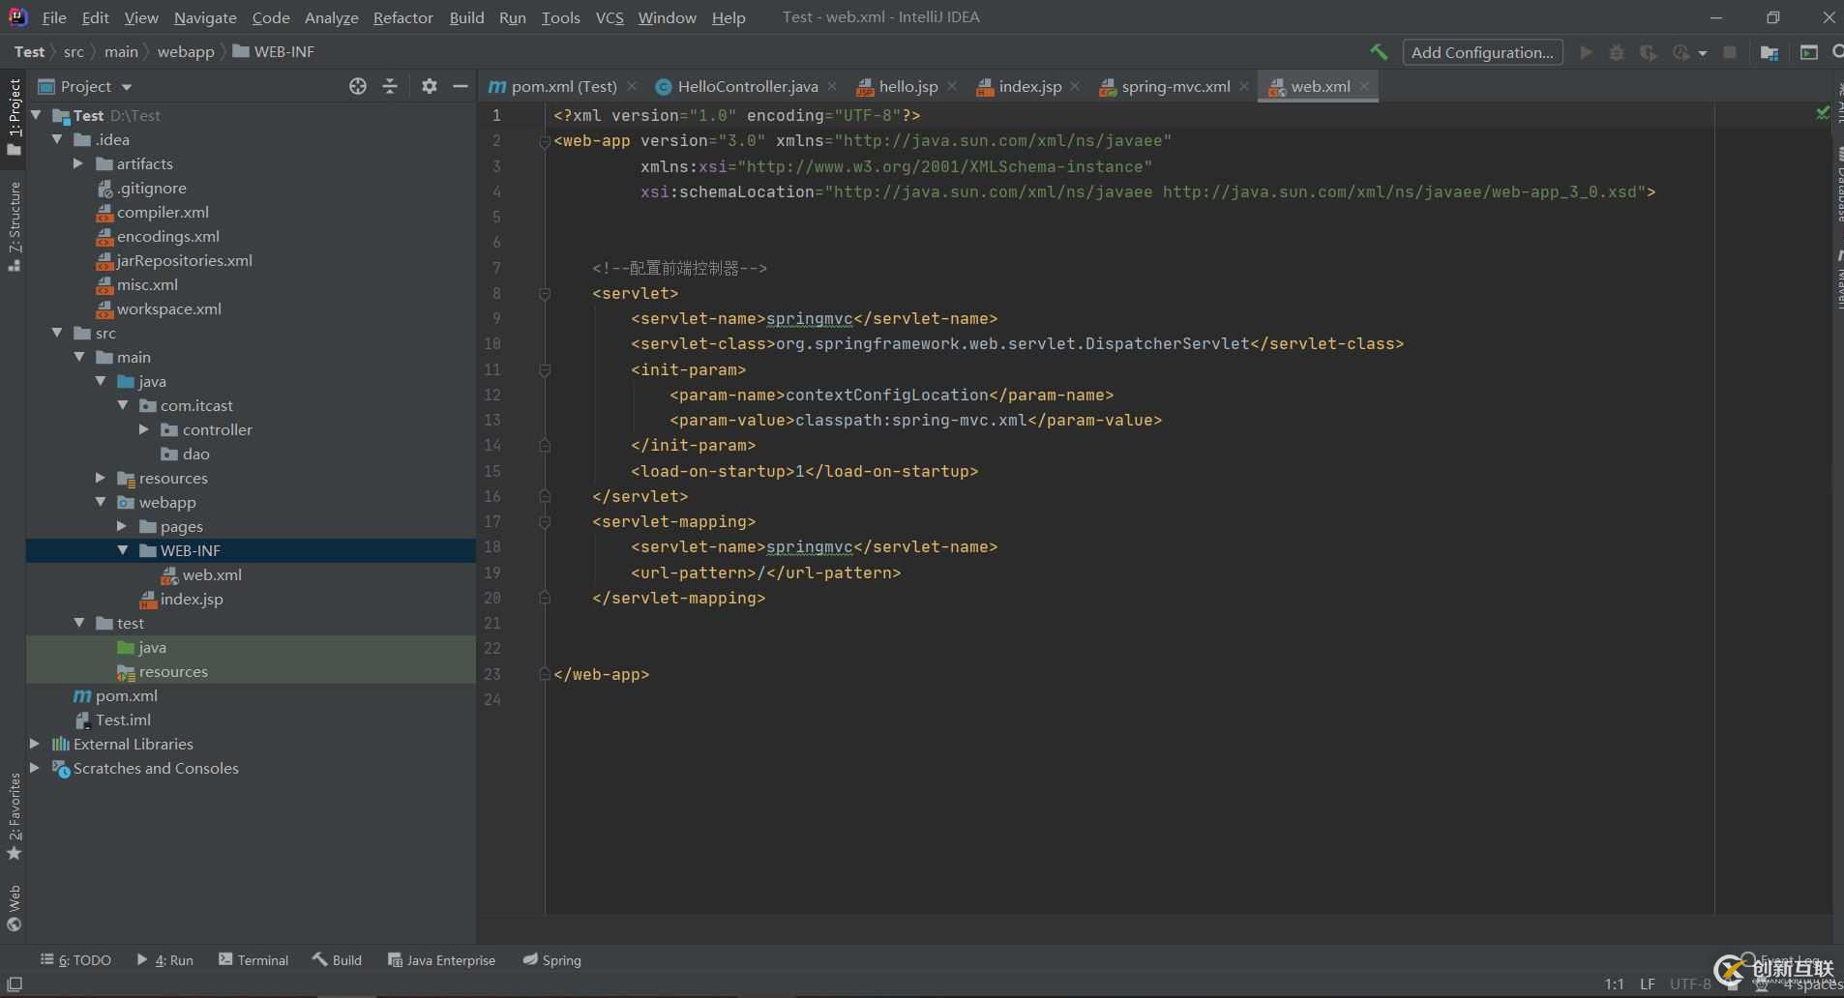Hide the Project panel with minus icon
The image size is (1844, 998).
tap(461, 86)
